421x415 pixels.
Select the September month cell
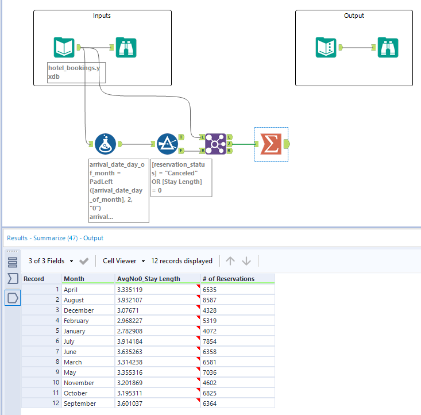88,404
